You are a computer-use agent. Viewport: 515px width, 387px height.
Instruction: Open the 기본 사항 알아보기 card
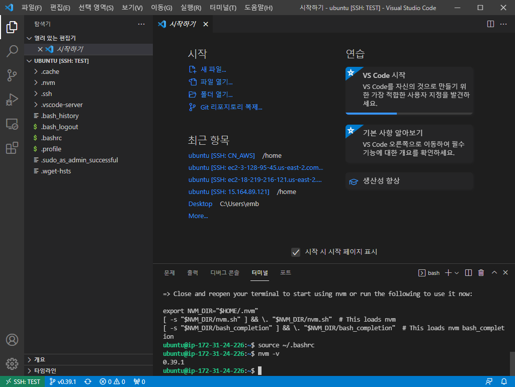click(409, 143)
